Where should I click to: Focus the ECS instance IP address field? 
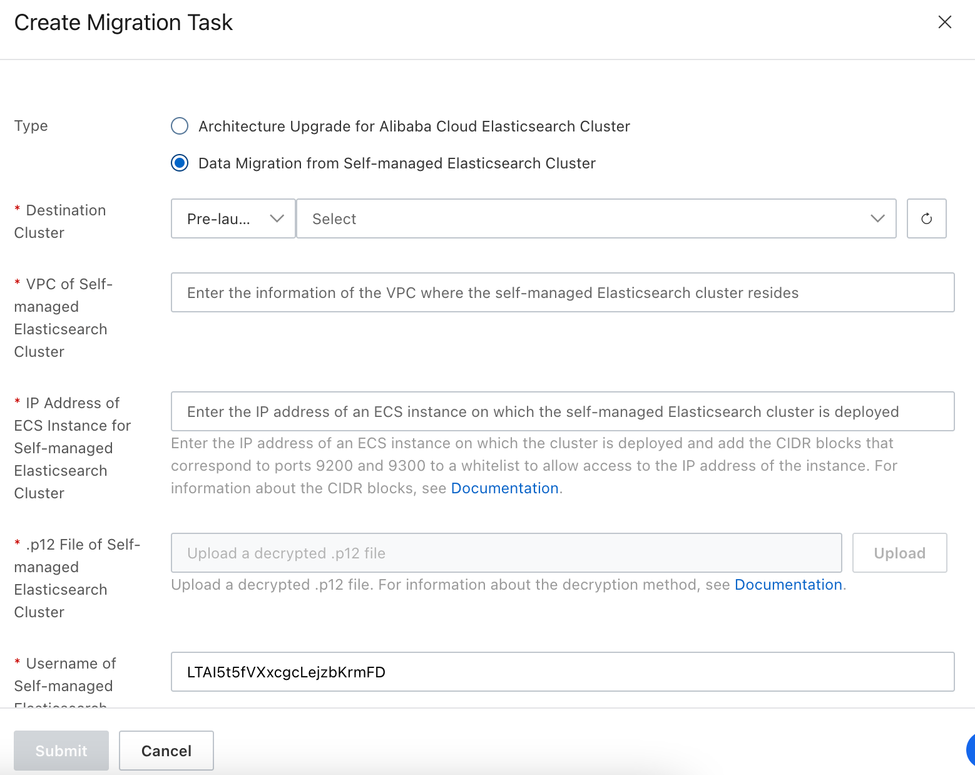click(562, 411)
